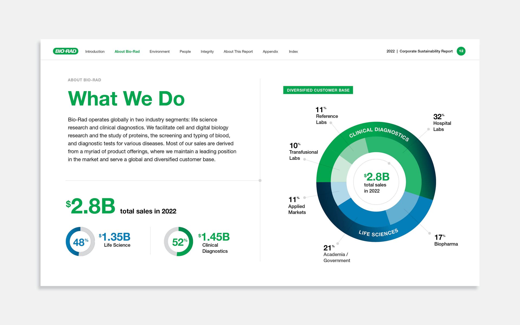Click the 52% Clinical Diagnostics ring chart
This screenshot has height=325, width=520.
coord(178,242)
